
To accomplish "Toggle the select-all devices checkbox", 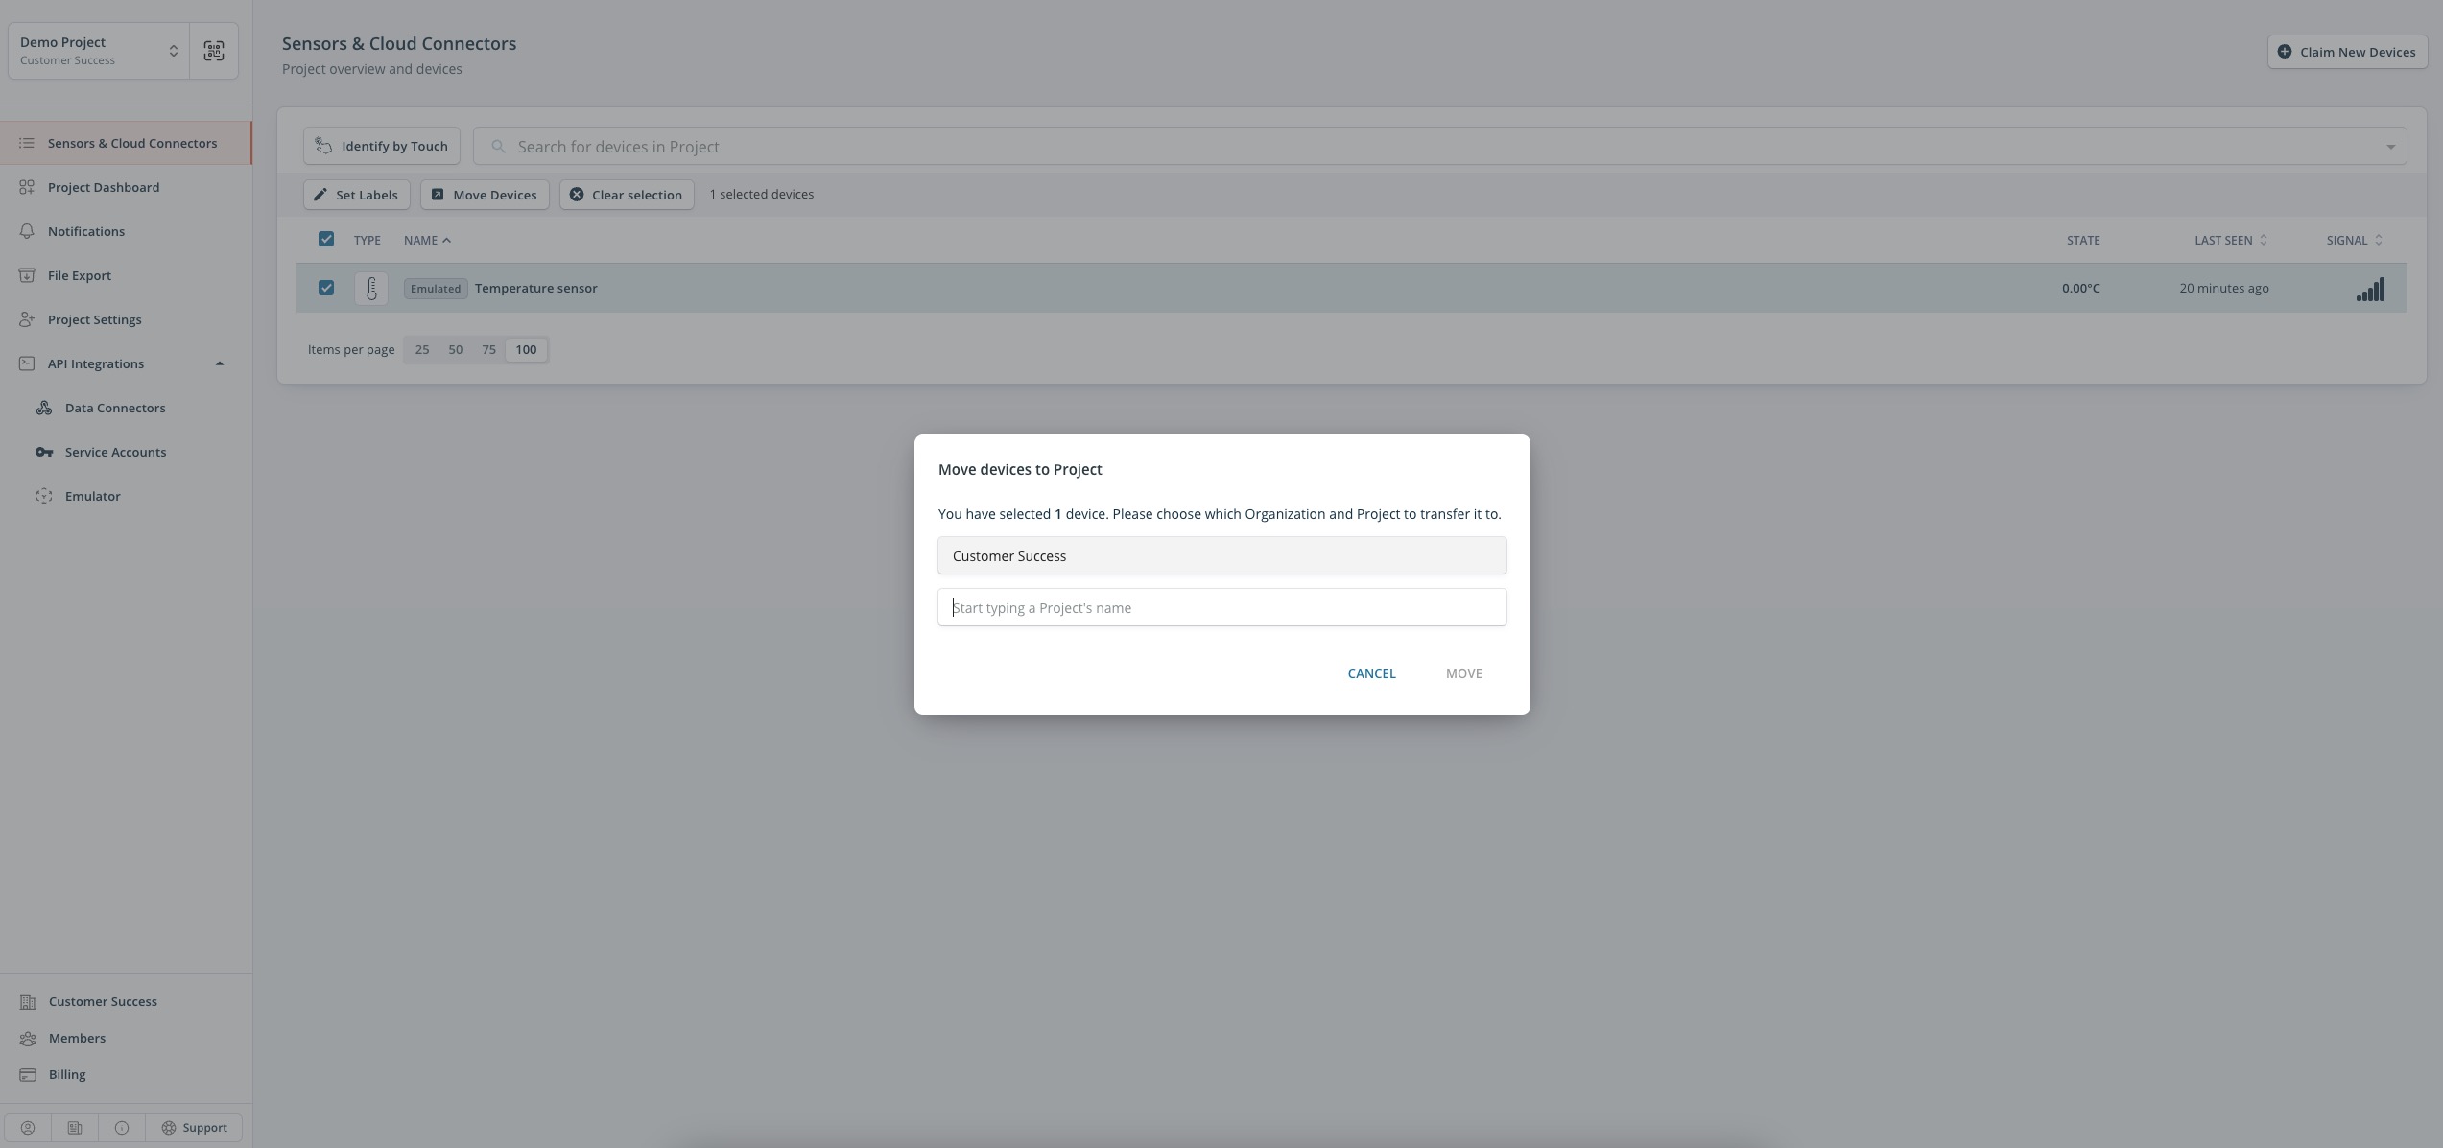I will pyautogui.click(x=326, y=239).
